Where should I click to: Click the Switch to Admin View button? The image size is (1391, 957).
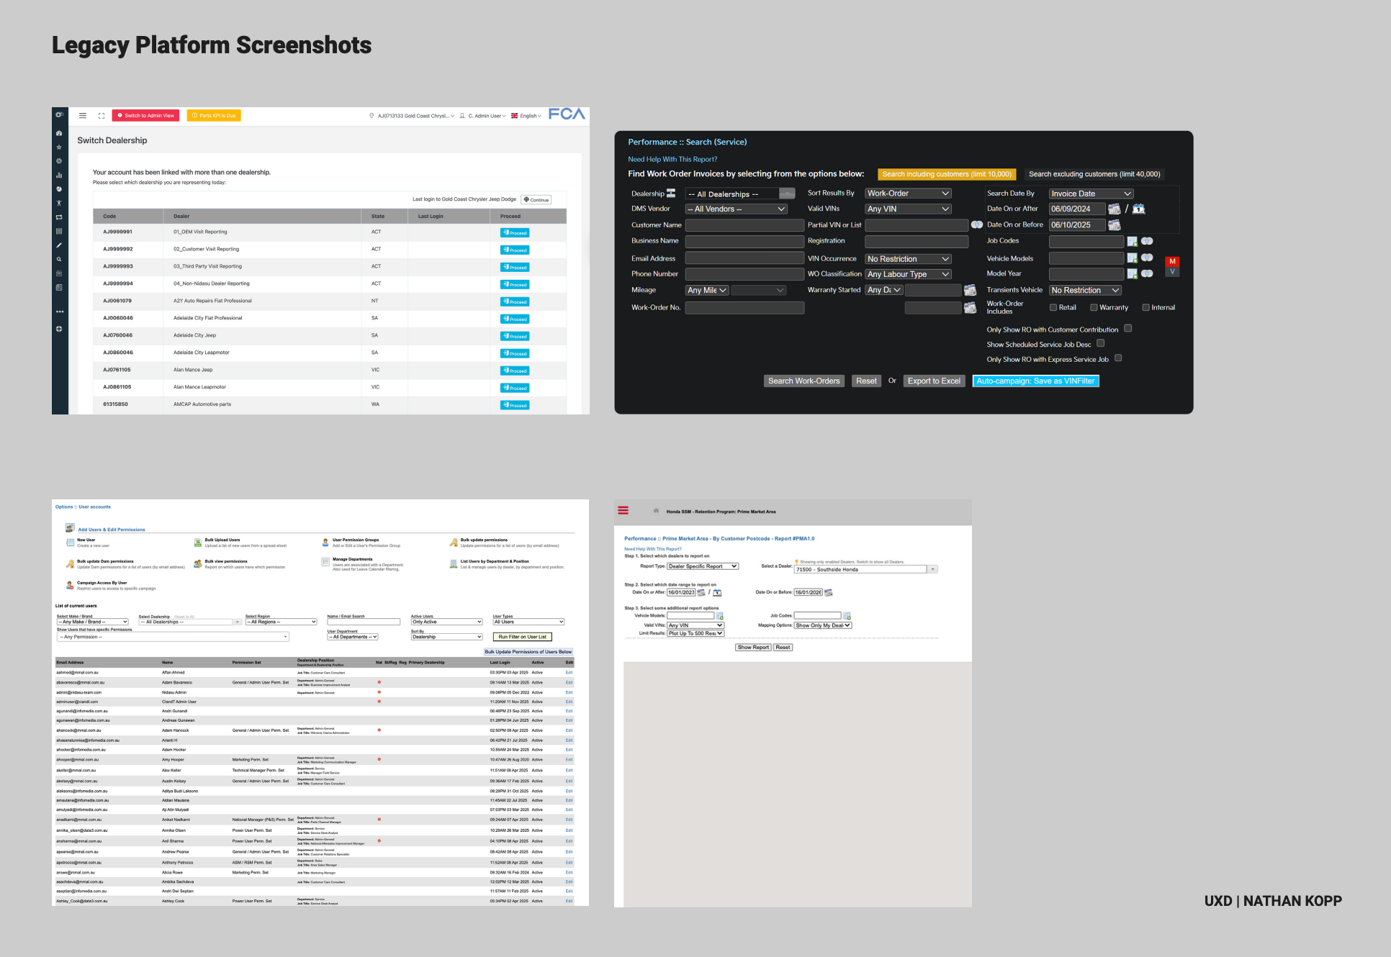(146, 115)
